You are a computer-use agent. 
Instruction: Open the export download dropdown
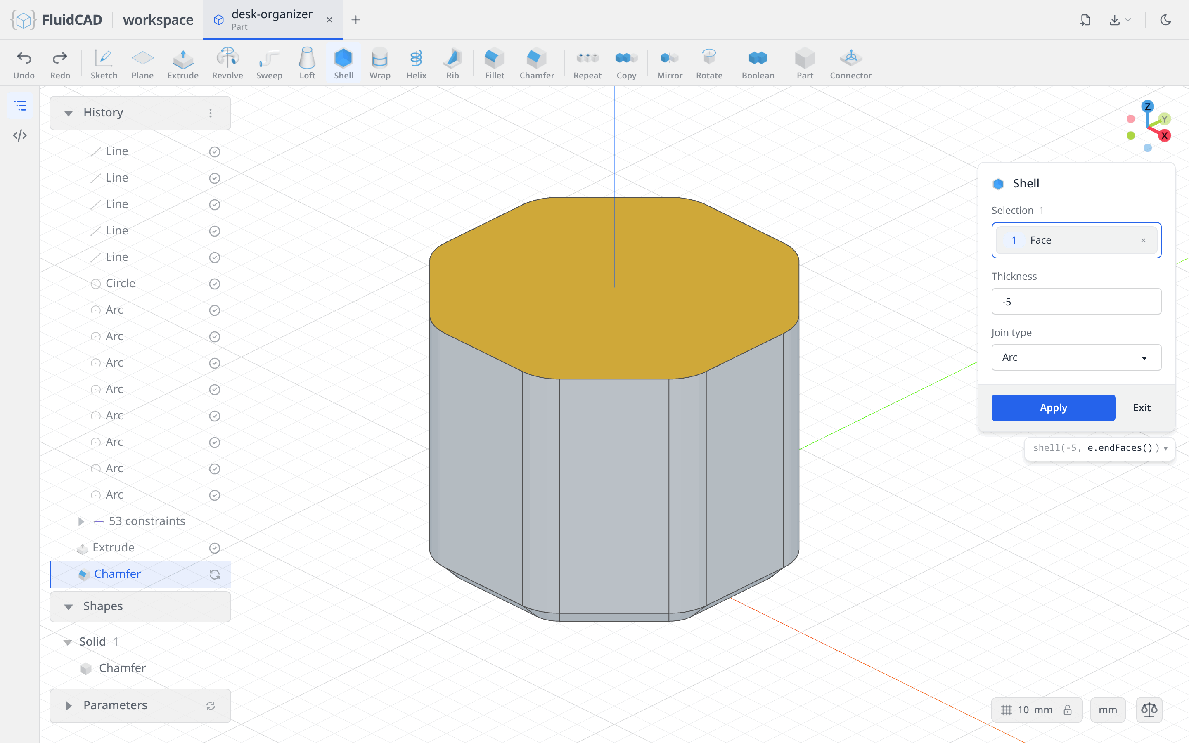pyautogui.click(x=1120, y=20)
